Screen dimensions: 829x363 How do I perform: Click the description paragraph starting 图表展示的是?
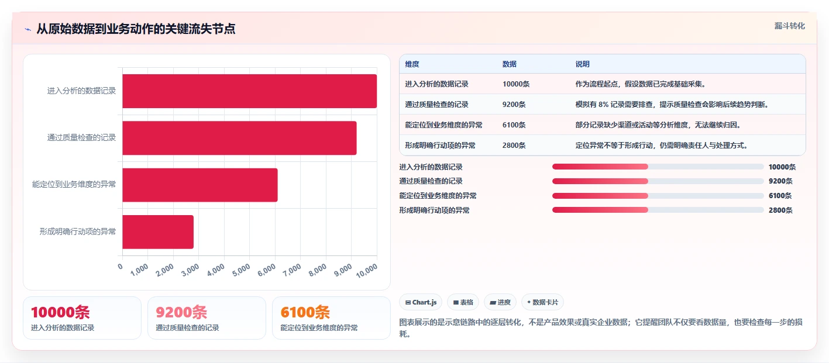602,329
